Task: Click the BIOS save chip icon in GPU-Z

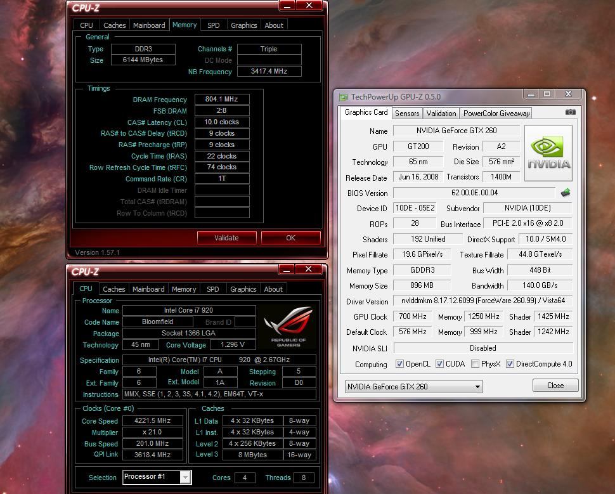Action: coord(565,193)
